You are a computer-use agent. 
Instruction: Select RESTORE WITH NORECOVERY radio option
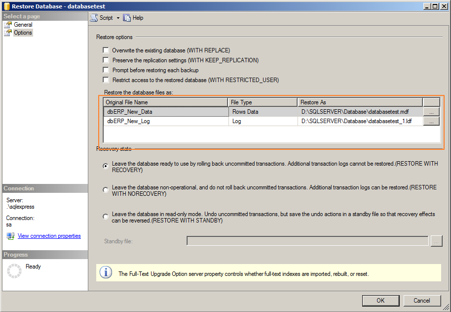pyautogui.click(x=106, y=190)
